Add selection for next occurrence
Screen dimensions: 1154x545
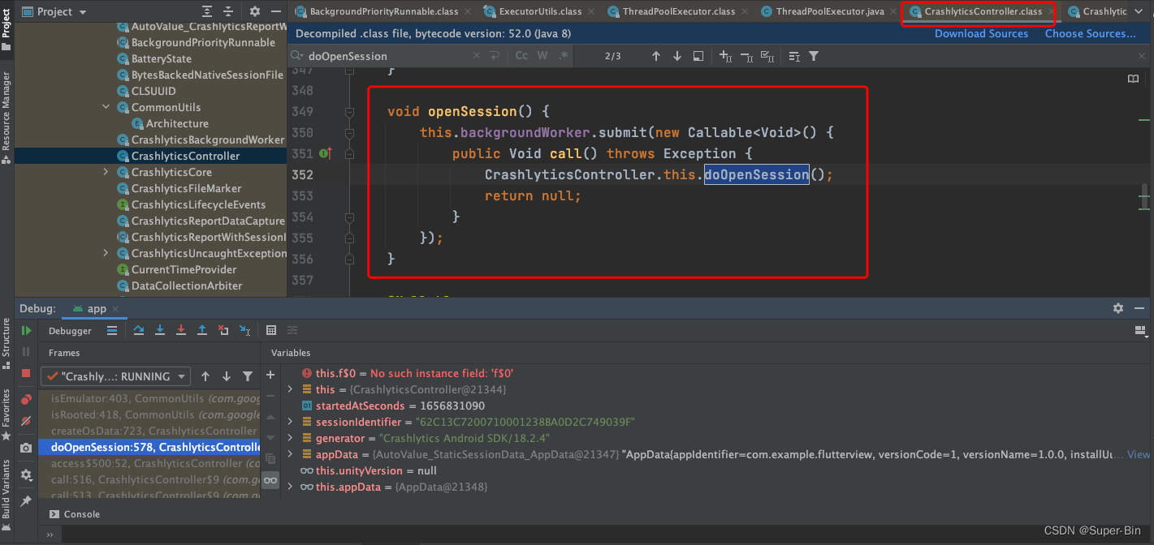click(x=726, y=56)
